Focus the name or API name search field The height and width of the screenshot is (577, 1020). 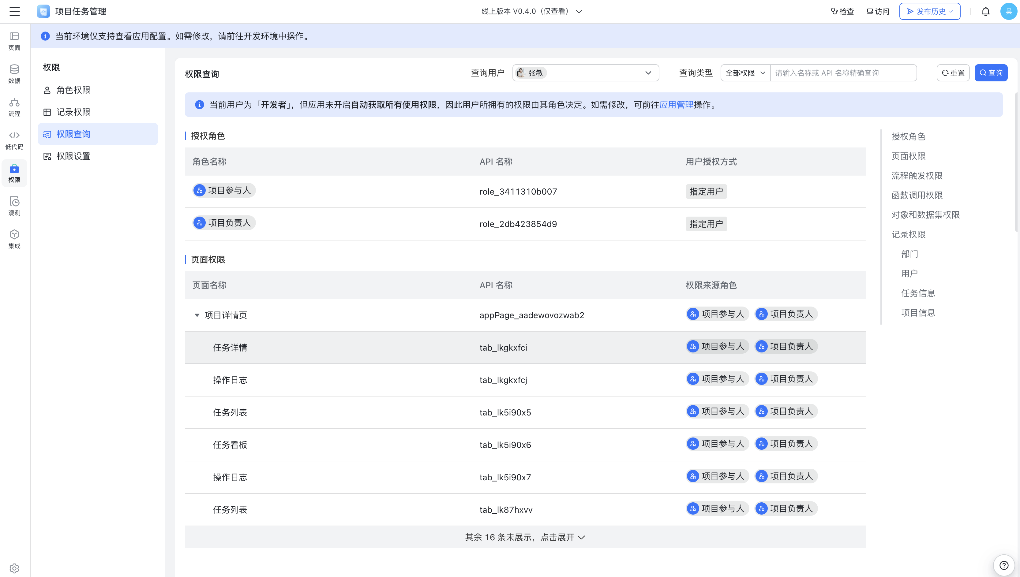pos(844,73)
